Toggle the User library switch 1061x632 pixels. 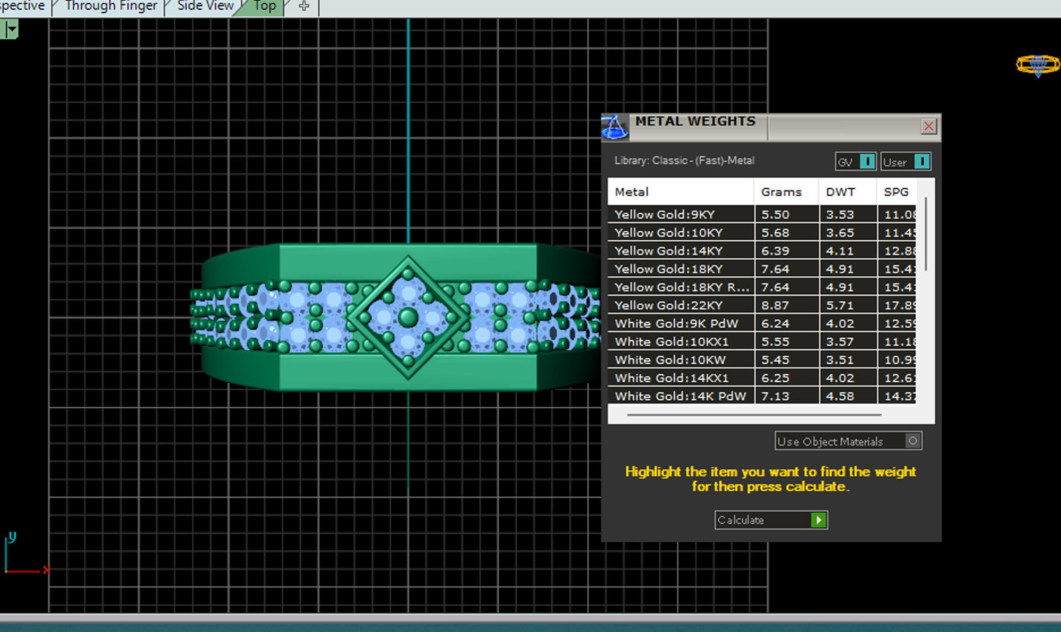coord(921,161)
